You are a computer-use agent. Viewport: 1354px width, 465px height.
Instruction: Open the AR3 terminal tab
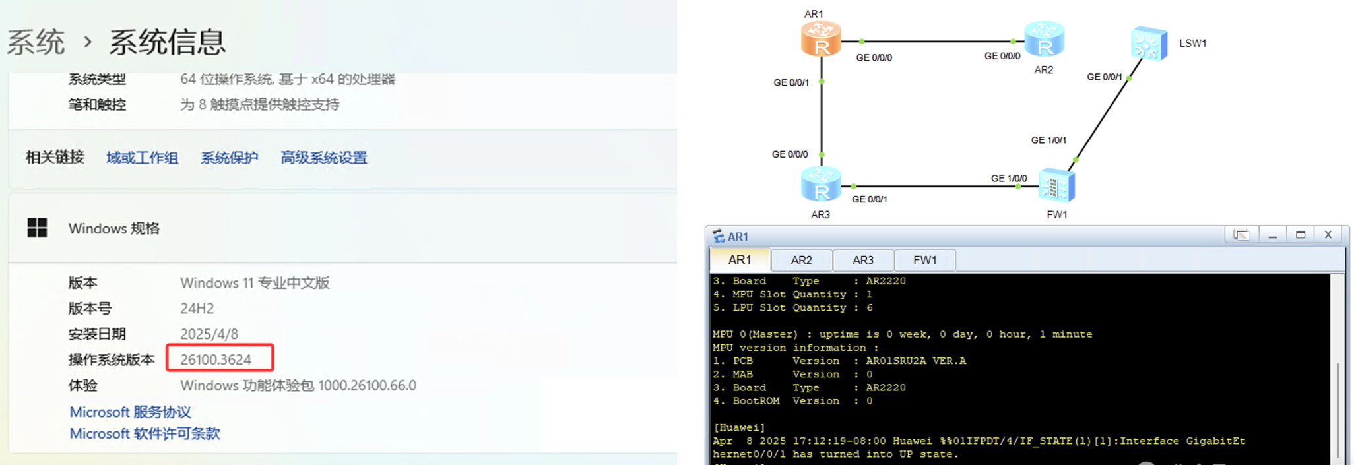click(x=862, y=261)
